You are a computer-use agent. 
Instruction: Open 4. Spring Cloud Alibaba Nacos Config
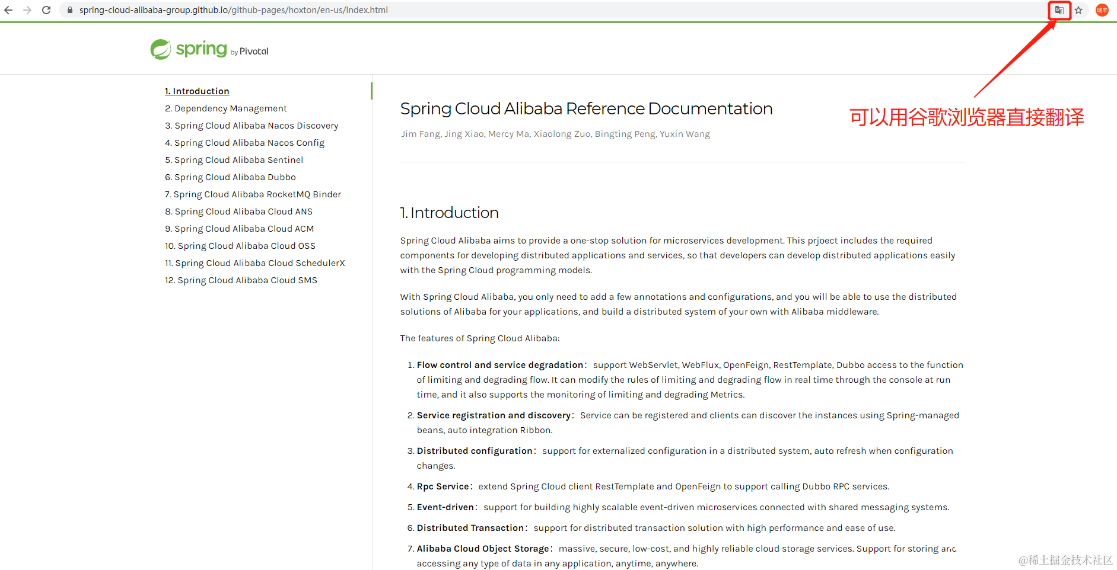245,143
